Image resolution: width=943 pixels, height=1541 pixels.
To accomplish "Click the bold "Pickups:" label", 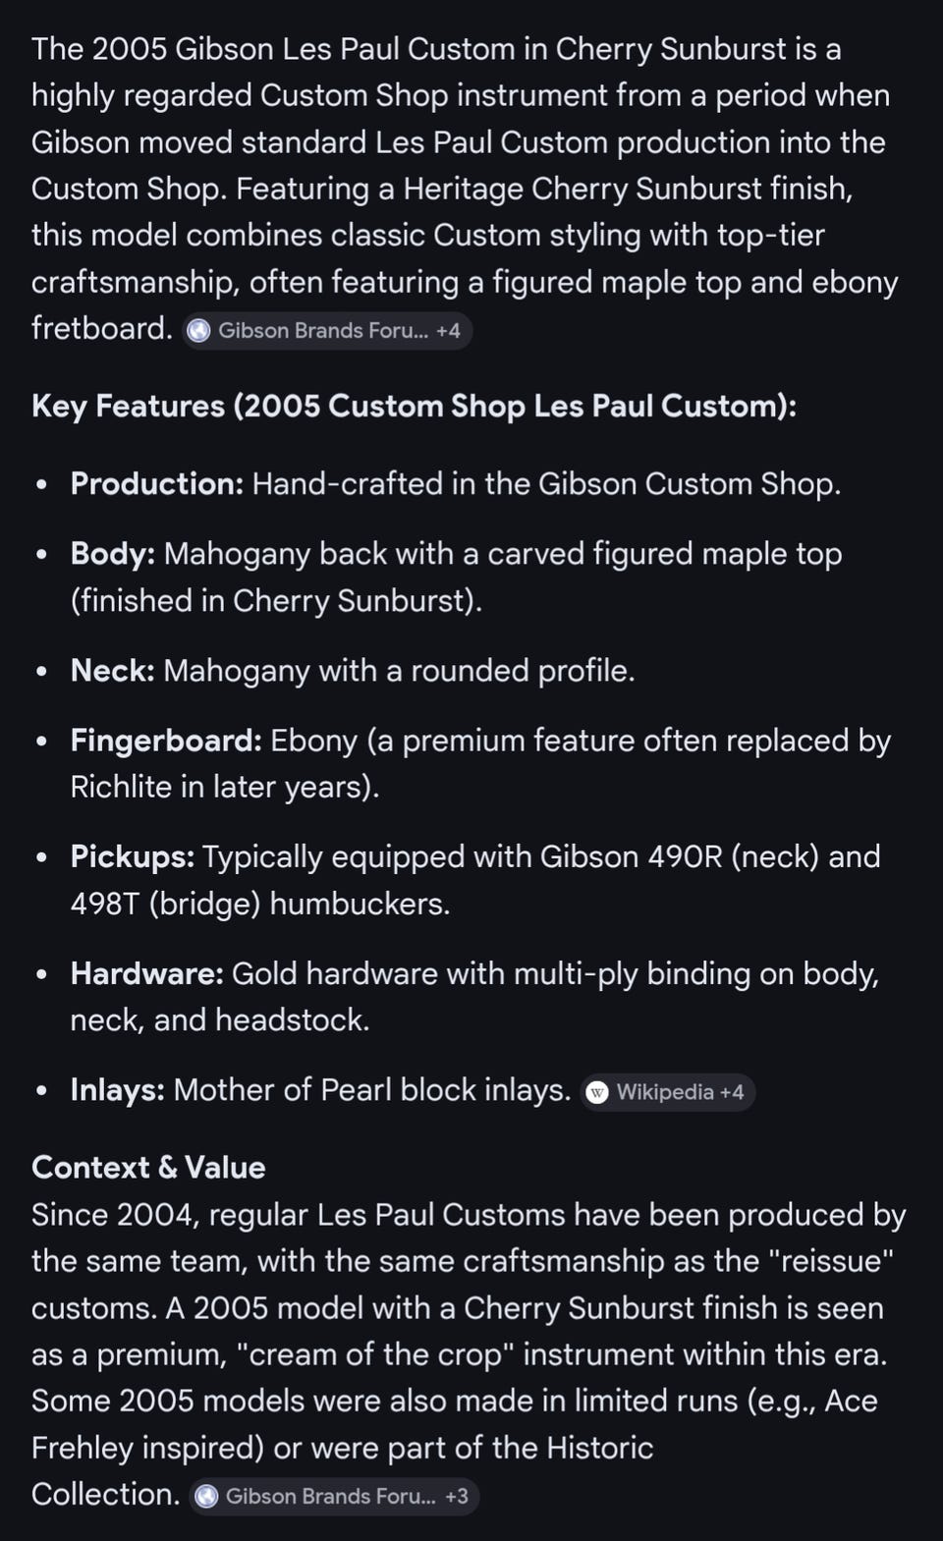I will coord(133,856).
